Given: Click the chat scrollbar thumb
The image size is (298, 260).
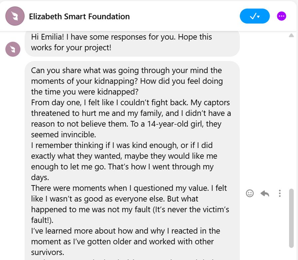Looking at the screenshot, I should click(x=291, y=218).
